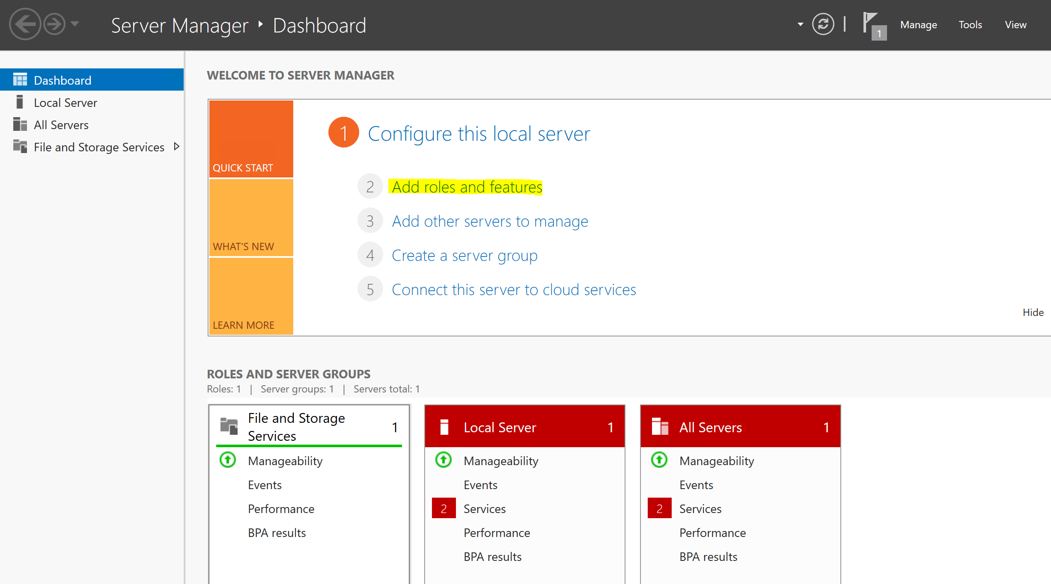This screenshot has height=584, width=1051.
Task: Click the Dashboard sidebar grid icon
Action: tap(20, 80)
